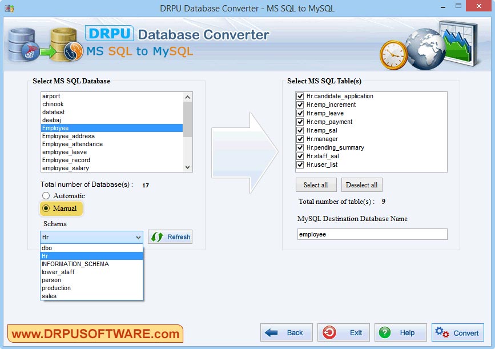Uncheck the Hr.candidate_application table
The width and height of the screenshot is (495, 349).
click(300, 96)
